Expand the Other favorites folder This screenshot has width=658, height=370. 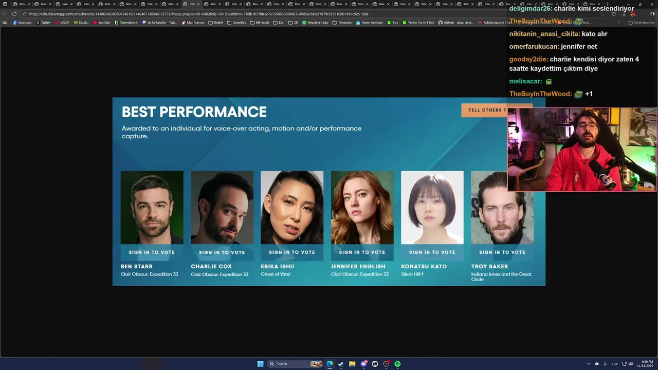click(642, 23)
